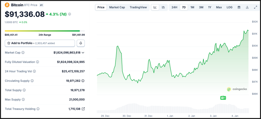Select the 24H time range

point(175,7)
